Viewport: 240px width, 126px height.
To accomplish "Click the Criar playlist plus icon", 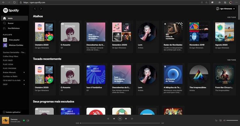I will pyautogui.click(x=5, y=40).
